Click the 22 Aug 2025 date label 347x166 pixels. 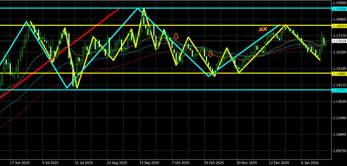(x=117, y=162)
